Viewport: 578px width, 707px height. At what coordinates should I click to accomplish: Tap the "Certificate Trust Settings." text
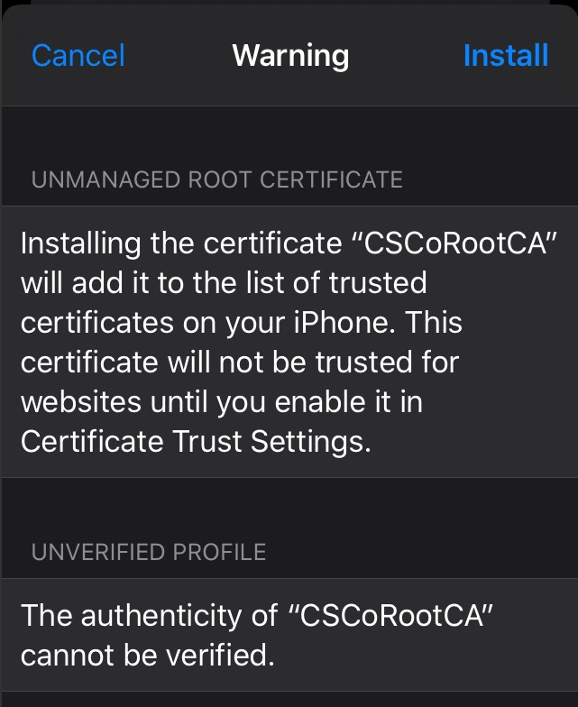(x=196, y=442)
